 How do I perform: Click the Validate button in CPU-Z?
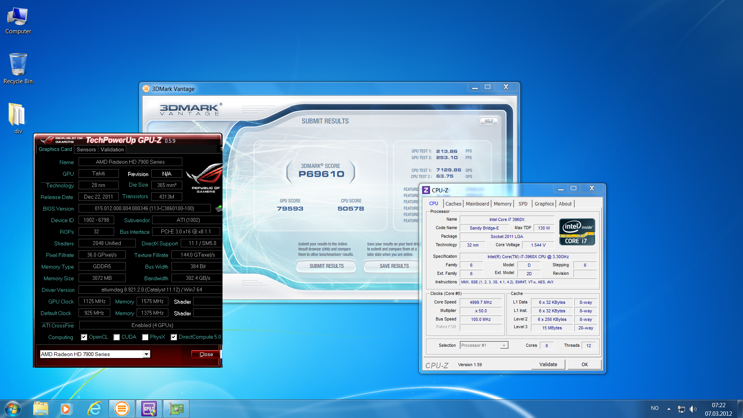[548, 365]
